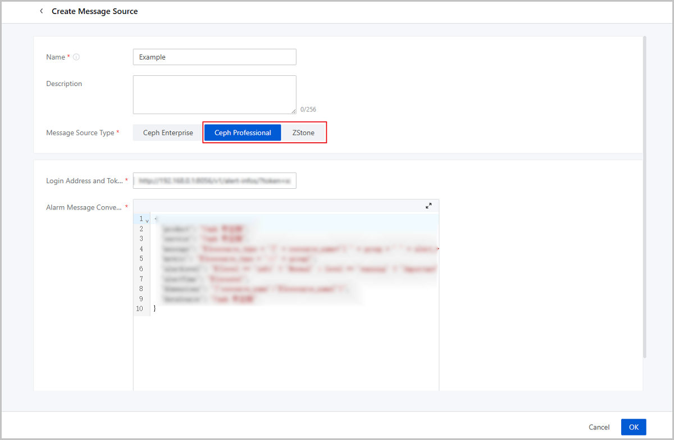Viewport: 674px width, 440px height.
Task: Click line number 5 in editor gutter
Action: [141, 259]
